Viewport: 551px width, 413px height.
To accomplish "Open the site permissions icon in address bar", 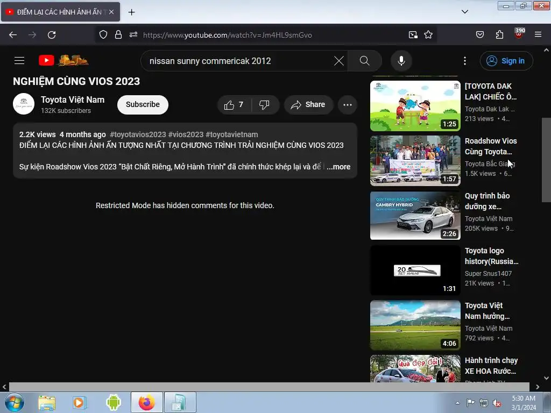I will point(133,34).
